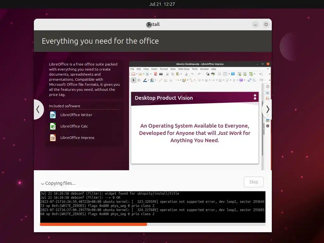Click the Skip button
This screenshot has height=243, width=324.
253,182
